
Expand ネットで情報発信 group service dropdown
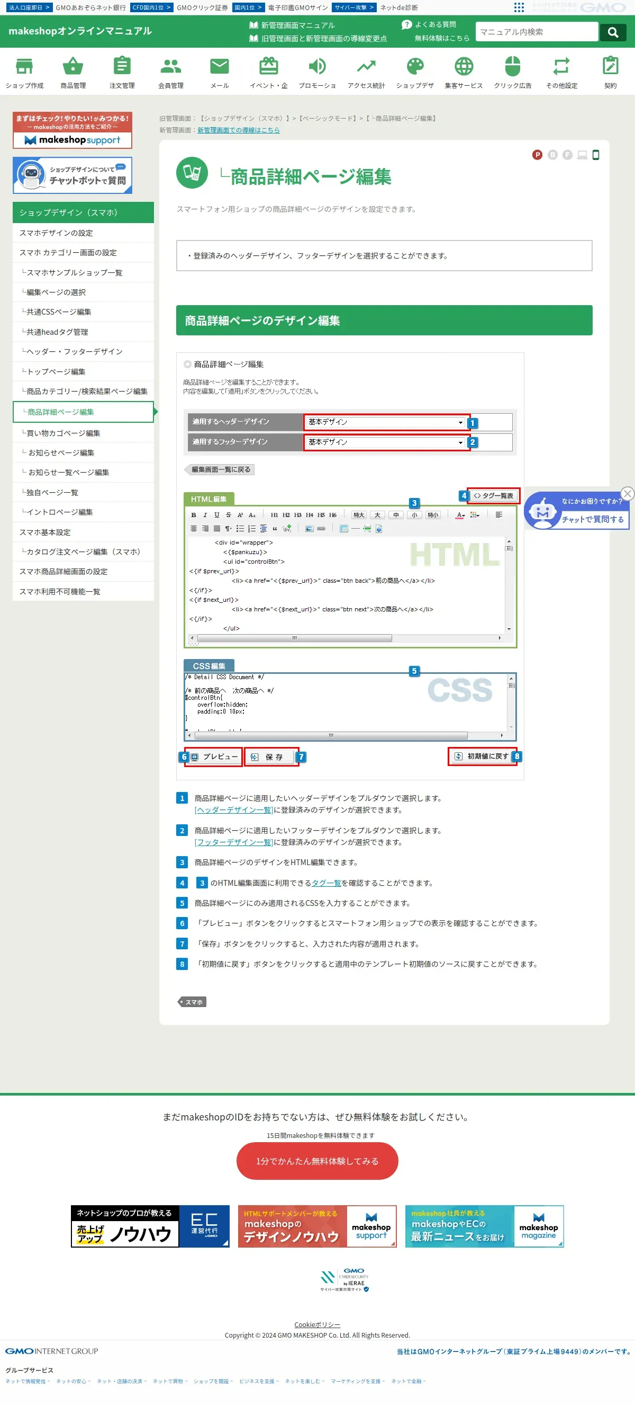(x=28, y=1382)
